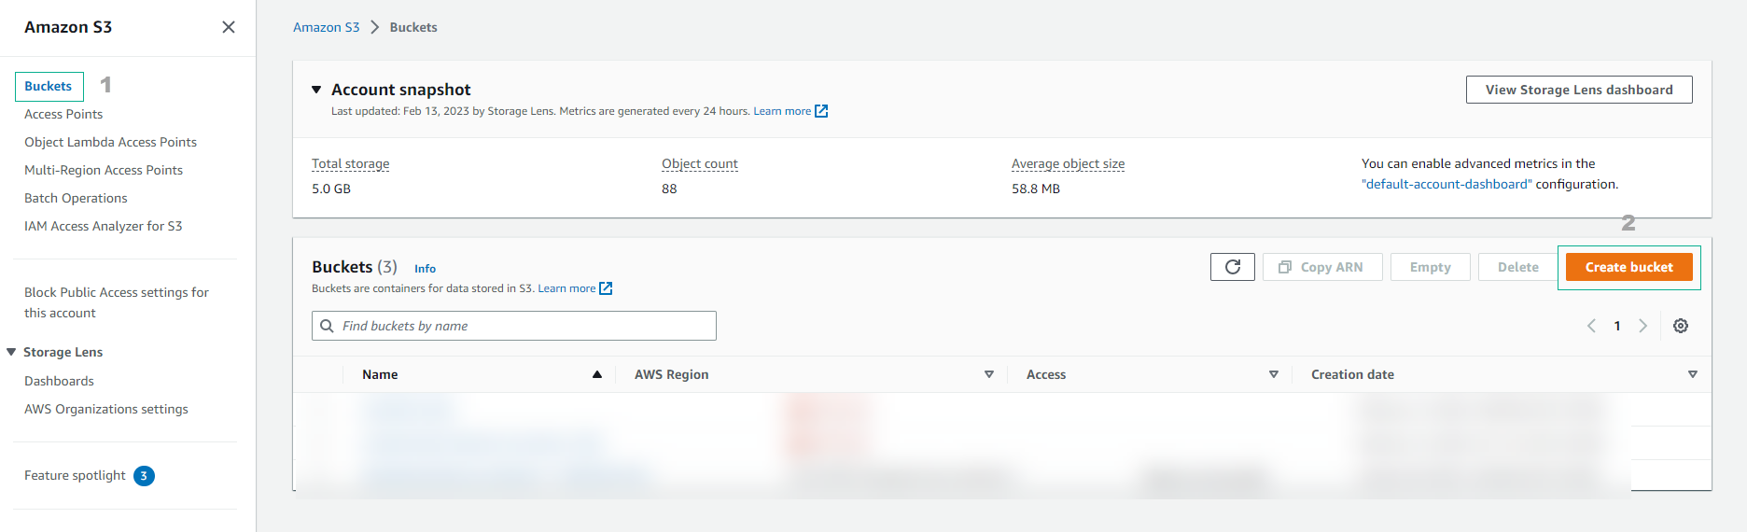This screenshot has width=1747, height=532.
Task: Select current page number 1 in pagination
Action: tap(1617, 326)
